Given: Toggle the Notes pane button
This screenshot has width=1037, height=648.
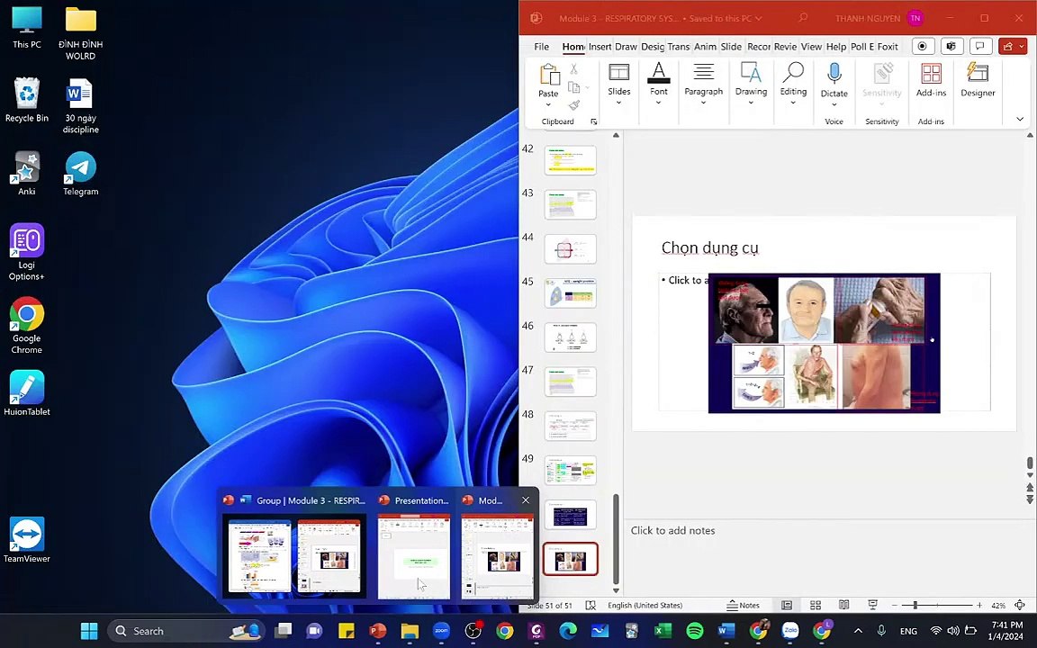Looking at the screenshot, I should (743, 605).
